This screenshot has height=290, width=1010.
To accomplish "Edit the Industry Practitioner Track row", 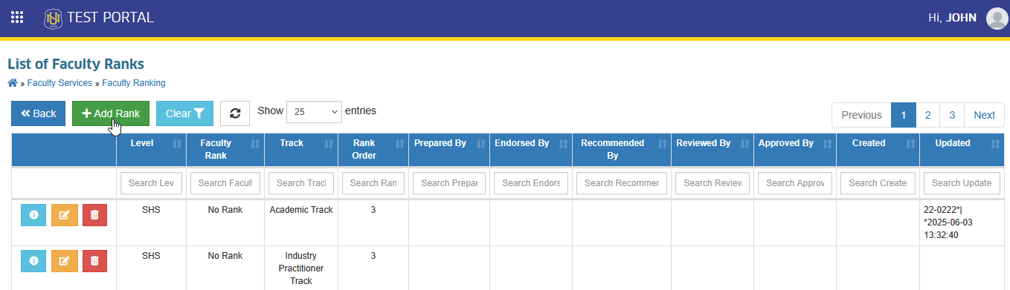I will pyautogui.click(x=64, y=261).
